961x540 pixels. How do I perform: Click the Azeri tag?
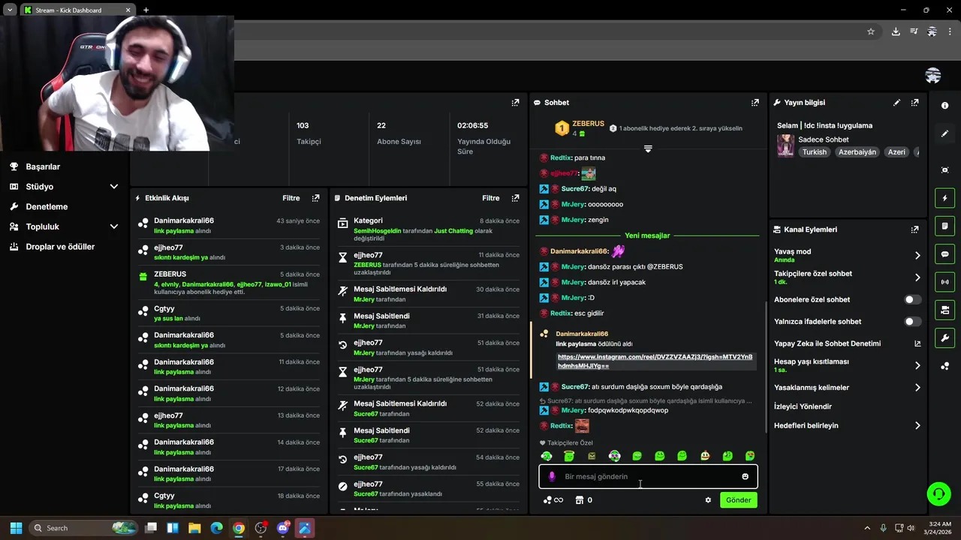896,152
